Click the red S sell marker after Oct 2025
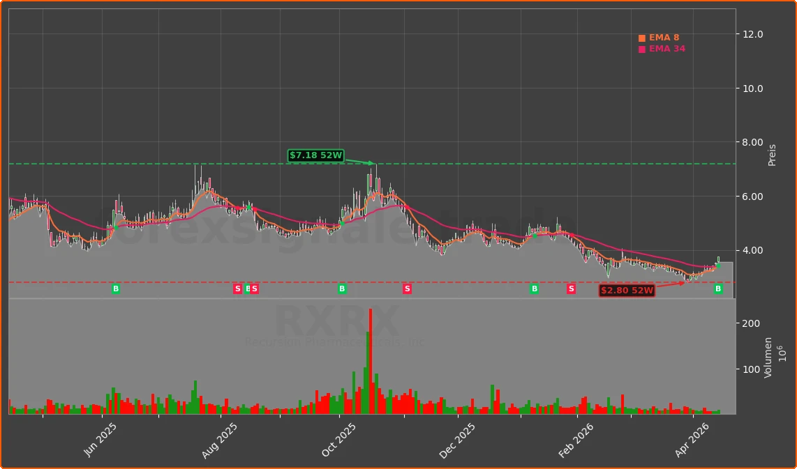 click(x=408, y=288)
